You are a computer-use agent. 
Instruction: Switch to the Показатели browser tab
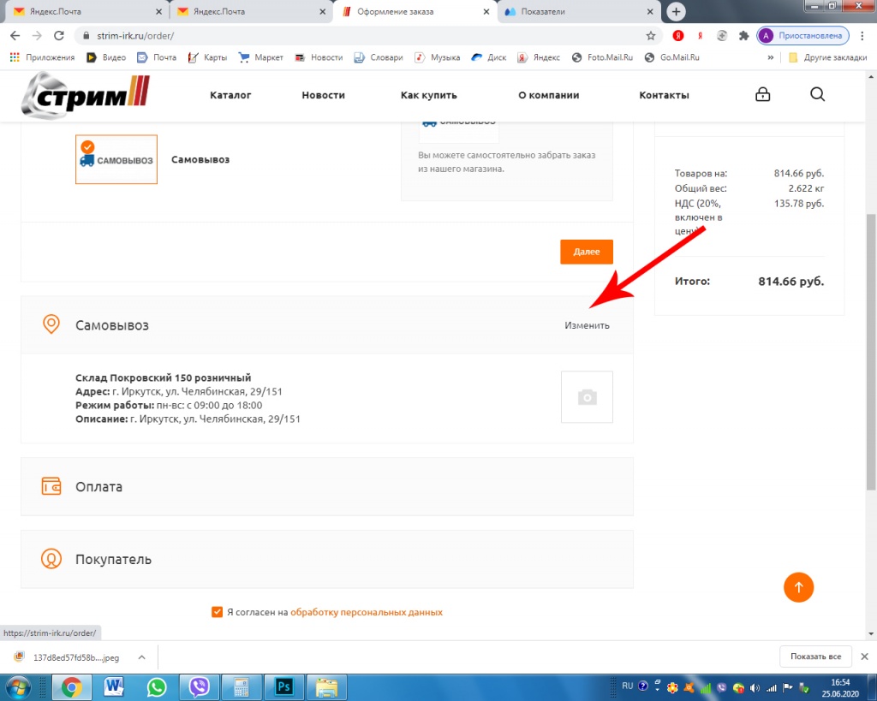578,12
